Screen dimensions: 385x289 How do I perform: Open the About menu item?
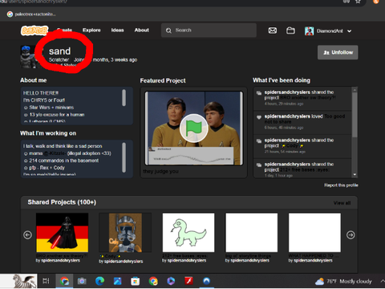[x=142, y=31]
